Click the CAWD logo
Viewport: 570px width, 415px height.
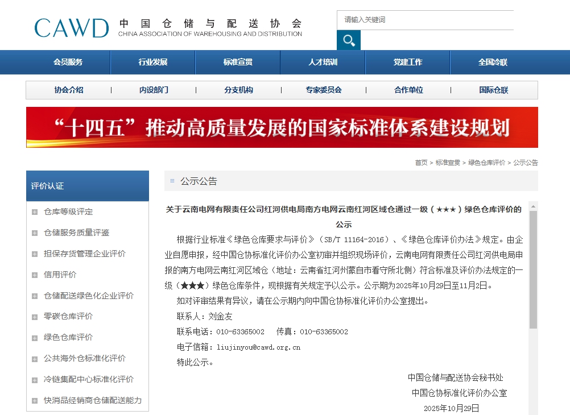tap(71, 27)
